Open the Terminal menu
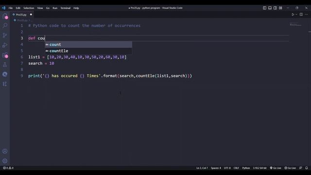Image resolution: width=311 pixels, height=175 pixels. pyautogui.click(x=66, y=8)
